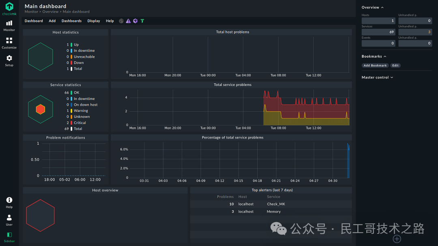
Task: Click the host statistics hexagon
Action: [x=41, y=57]
